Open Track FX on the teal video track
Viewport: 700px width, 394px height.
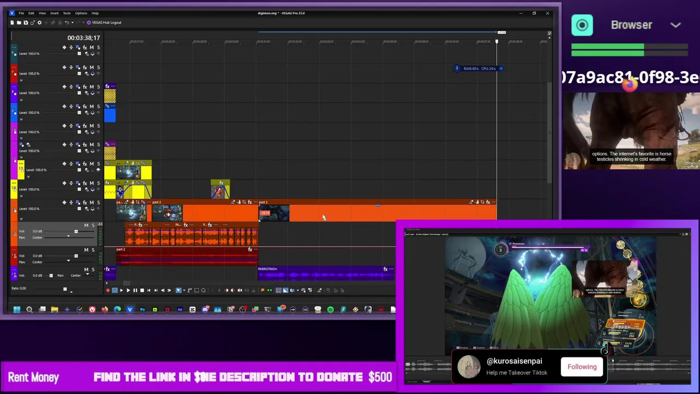point(85,48)
